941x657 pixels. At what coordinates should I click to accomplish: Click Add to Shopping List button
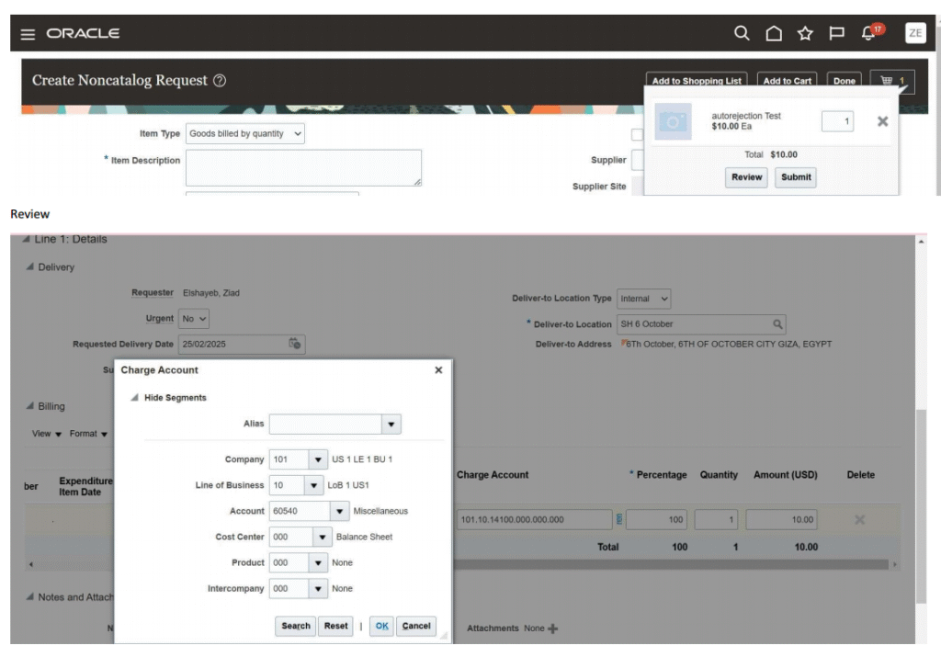click(x=697, y=80)
